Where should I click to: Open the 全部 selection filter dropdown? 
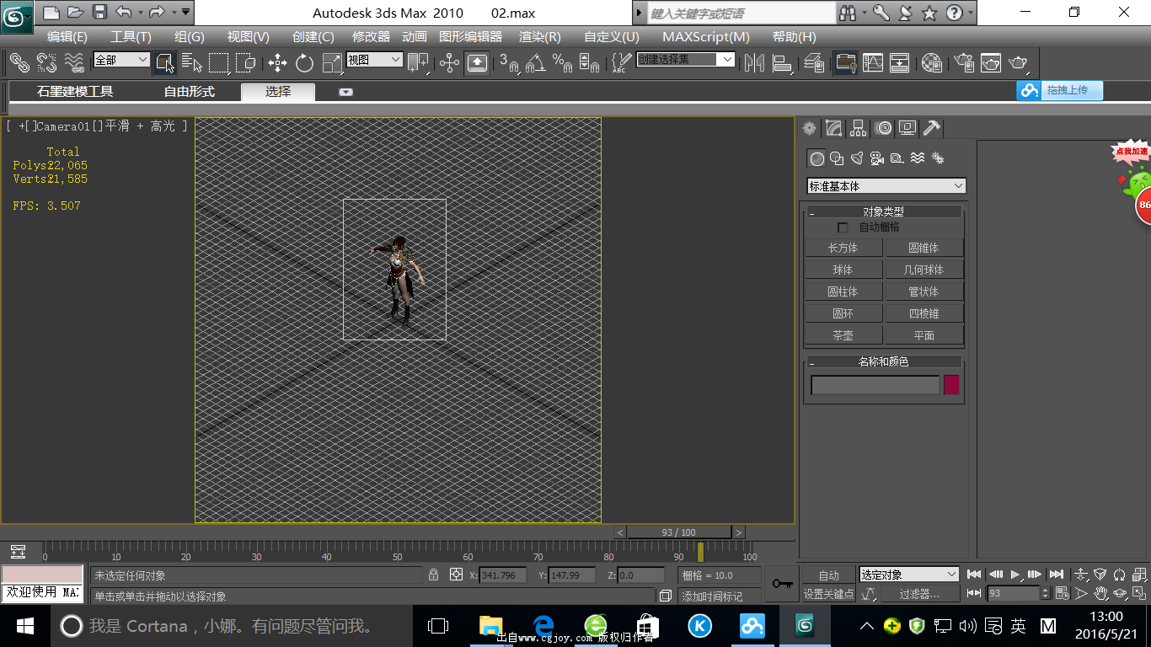(x=121, y=60)
